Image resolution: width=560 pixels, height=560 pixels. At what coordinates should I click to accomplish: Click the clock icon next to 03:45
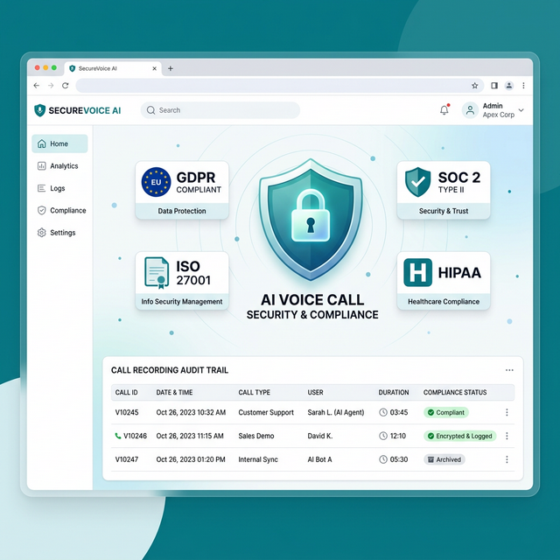coord(383,412)
